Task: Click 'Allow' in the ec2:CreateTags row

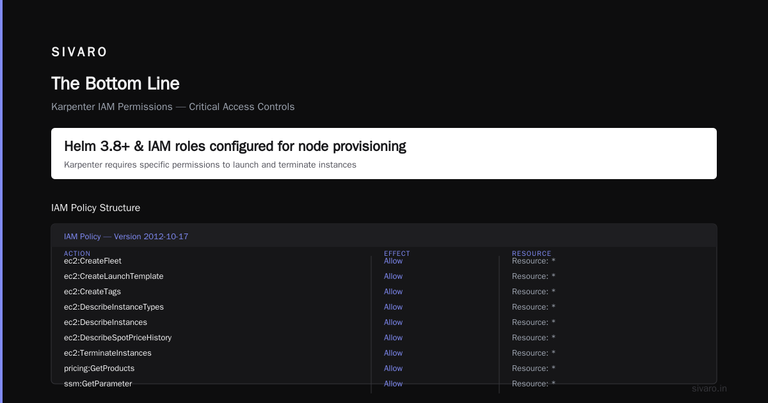Action: coord(393,292)
